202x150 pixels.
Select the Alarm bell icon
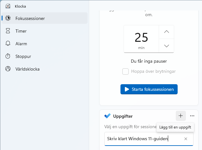click(x=8, y=44)
